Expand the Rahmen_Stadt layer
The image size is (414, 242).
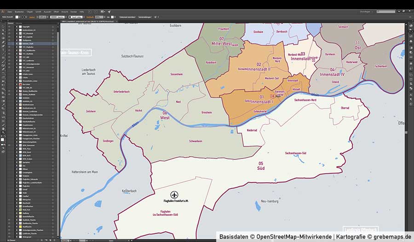tap(17, 44)
